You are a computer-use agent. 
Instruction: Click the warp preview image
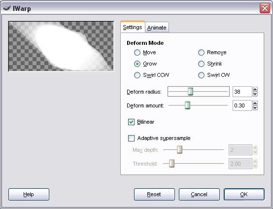pos(61,46)
